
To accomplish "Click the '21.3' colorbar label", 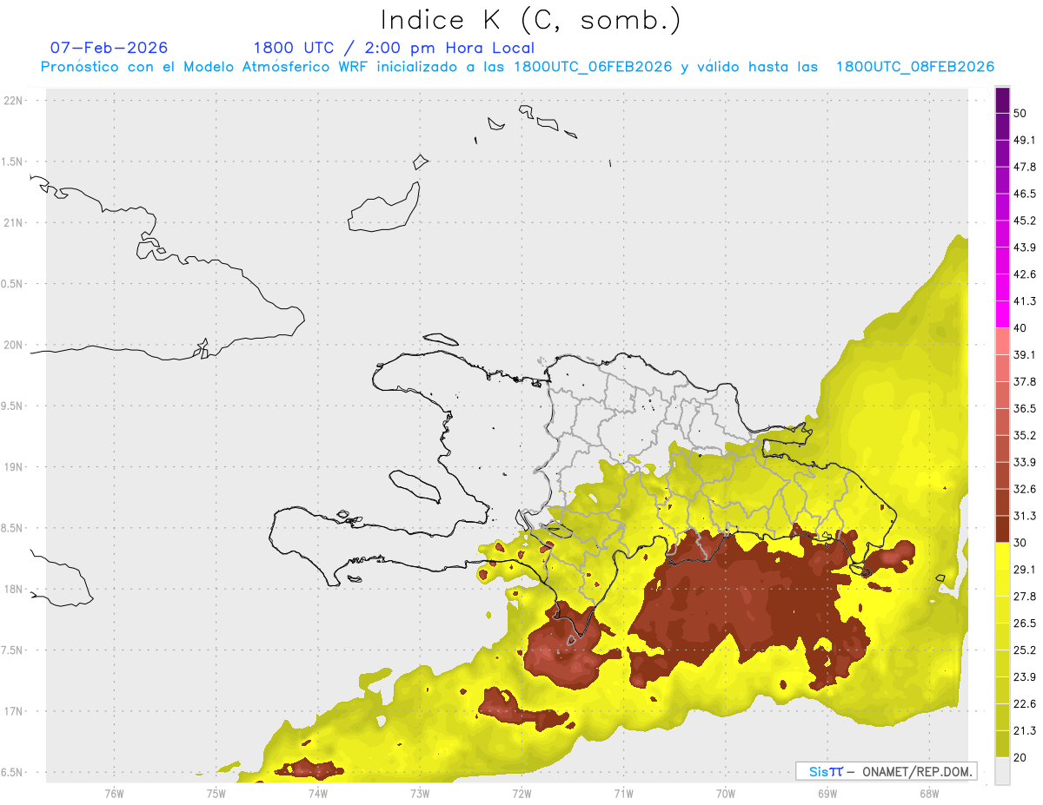I will (1025, 730).
